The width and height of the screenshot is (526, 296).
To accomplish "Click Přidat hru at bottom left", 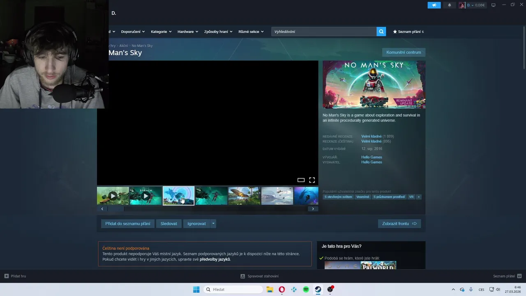I will pos(15,276).
